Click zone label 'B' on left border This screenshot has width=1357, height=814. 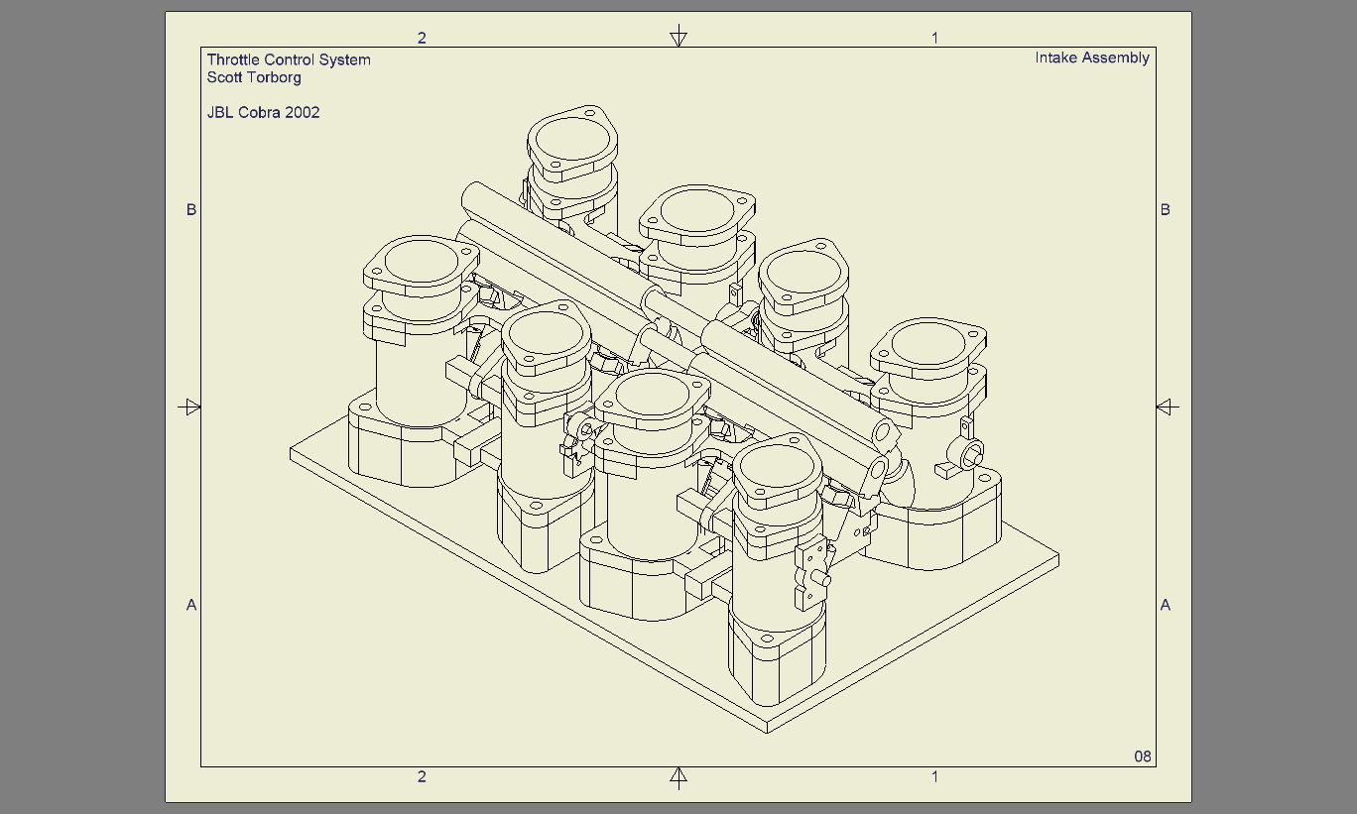[x=191, y=209]
